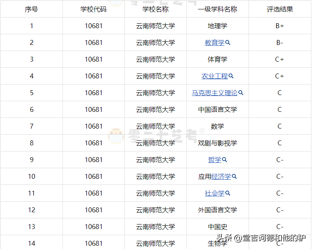Click the 序号 column header
The image size is (313, 249).
31,9
